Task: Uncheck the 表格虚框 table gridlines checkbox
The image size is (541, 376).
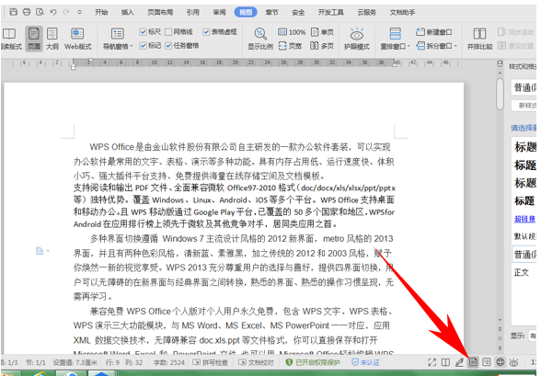Action: pyautogui.click(x=206, y=32)
